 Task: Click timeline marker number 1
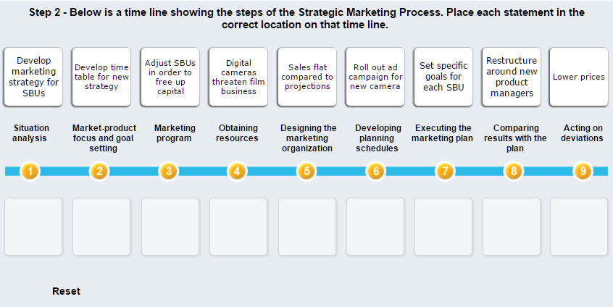(x=30, y=172)
